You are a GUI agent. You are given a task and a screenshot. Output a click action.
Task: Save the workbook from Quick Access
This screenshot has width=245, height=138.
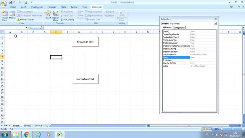coord(10,2)
